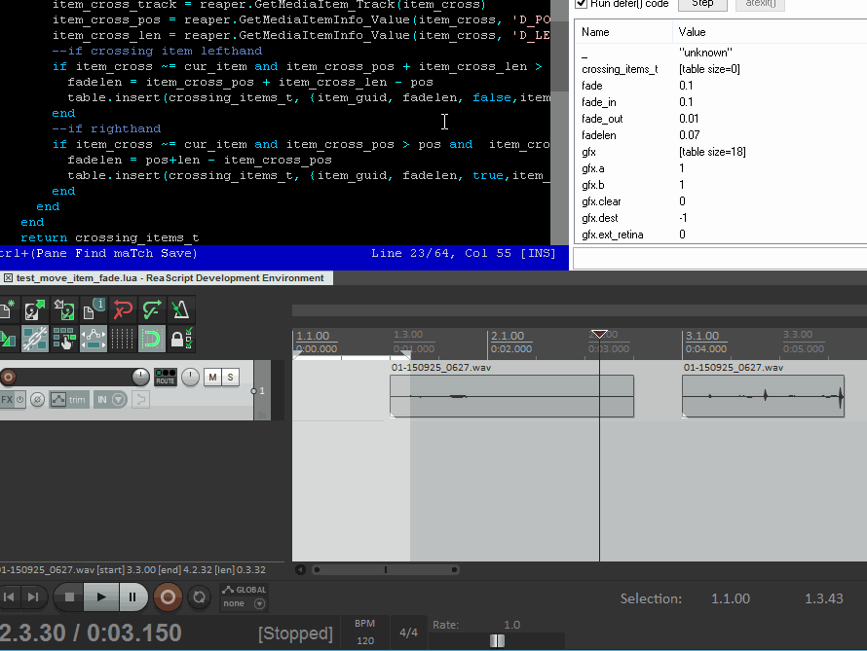Viewport: 867px width, 651px height.
Task: Toggle Run defer() code checkbox
Action: [582, 3]
